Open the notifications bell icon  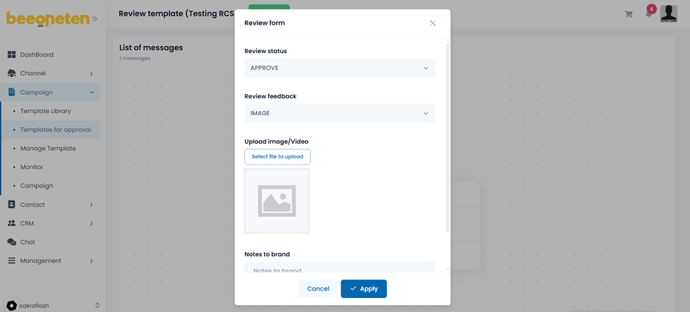648,14
